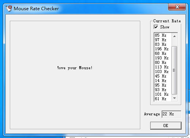
Task: Click the scroll up arrow in rate list
Action: pyautogui.click(x=174, y=36)
